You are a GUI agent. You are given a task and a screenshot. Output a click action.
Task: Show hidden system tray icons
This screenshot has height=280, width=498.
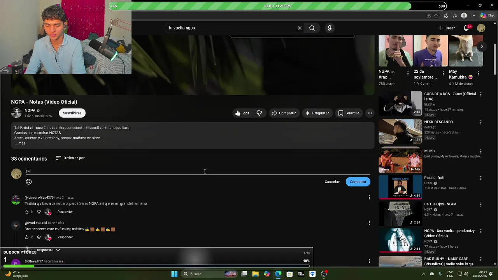[424, 274]
